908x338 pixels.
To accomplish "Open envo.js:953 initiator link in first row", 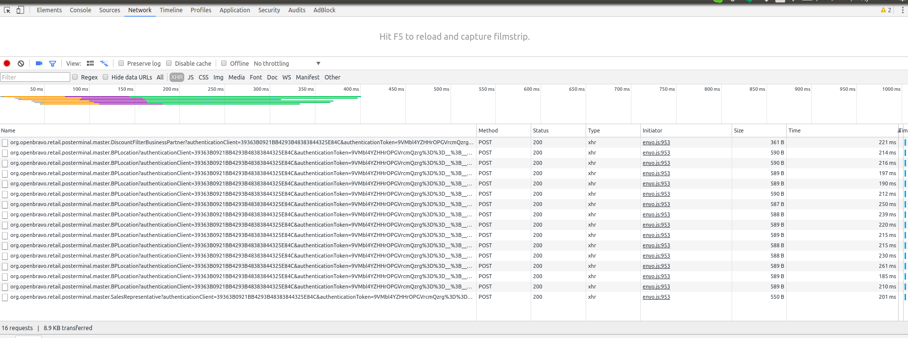I will (x=656, y=142).
